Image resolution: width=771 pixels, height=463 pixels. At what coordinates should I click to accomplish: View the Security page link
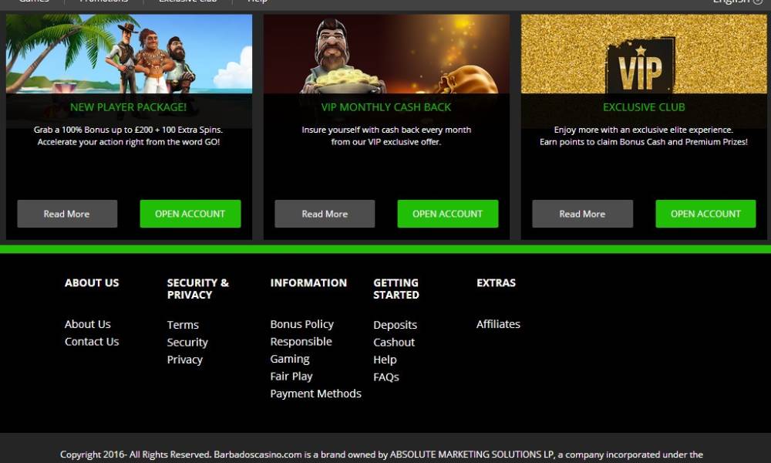pyautogui.click(x=187, y=342)
